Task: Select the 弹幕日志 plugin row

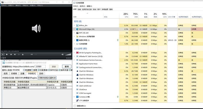Action: click(38, 88)
